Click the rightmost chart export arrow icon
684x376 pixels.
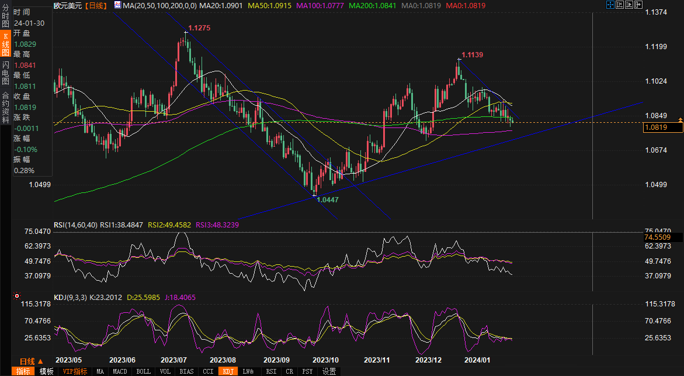click(639, 5)
